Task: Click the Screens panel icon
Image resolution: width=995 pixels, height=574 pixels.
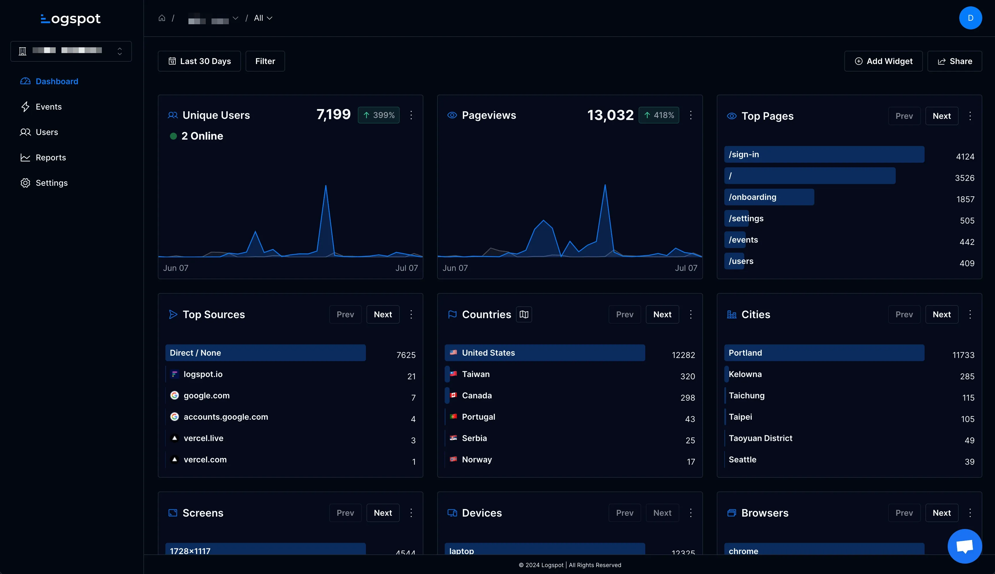Action: coord(173,513)
